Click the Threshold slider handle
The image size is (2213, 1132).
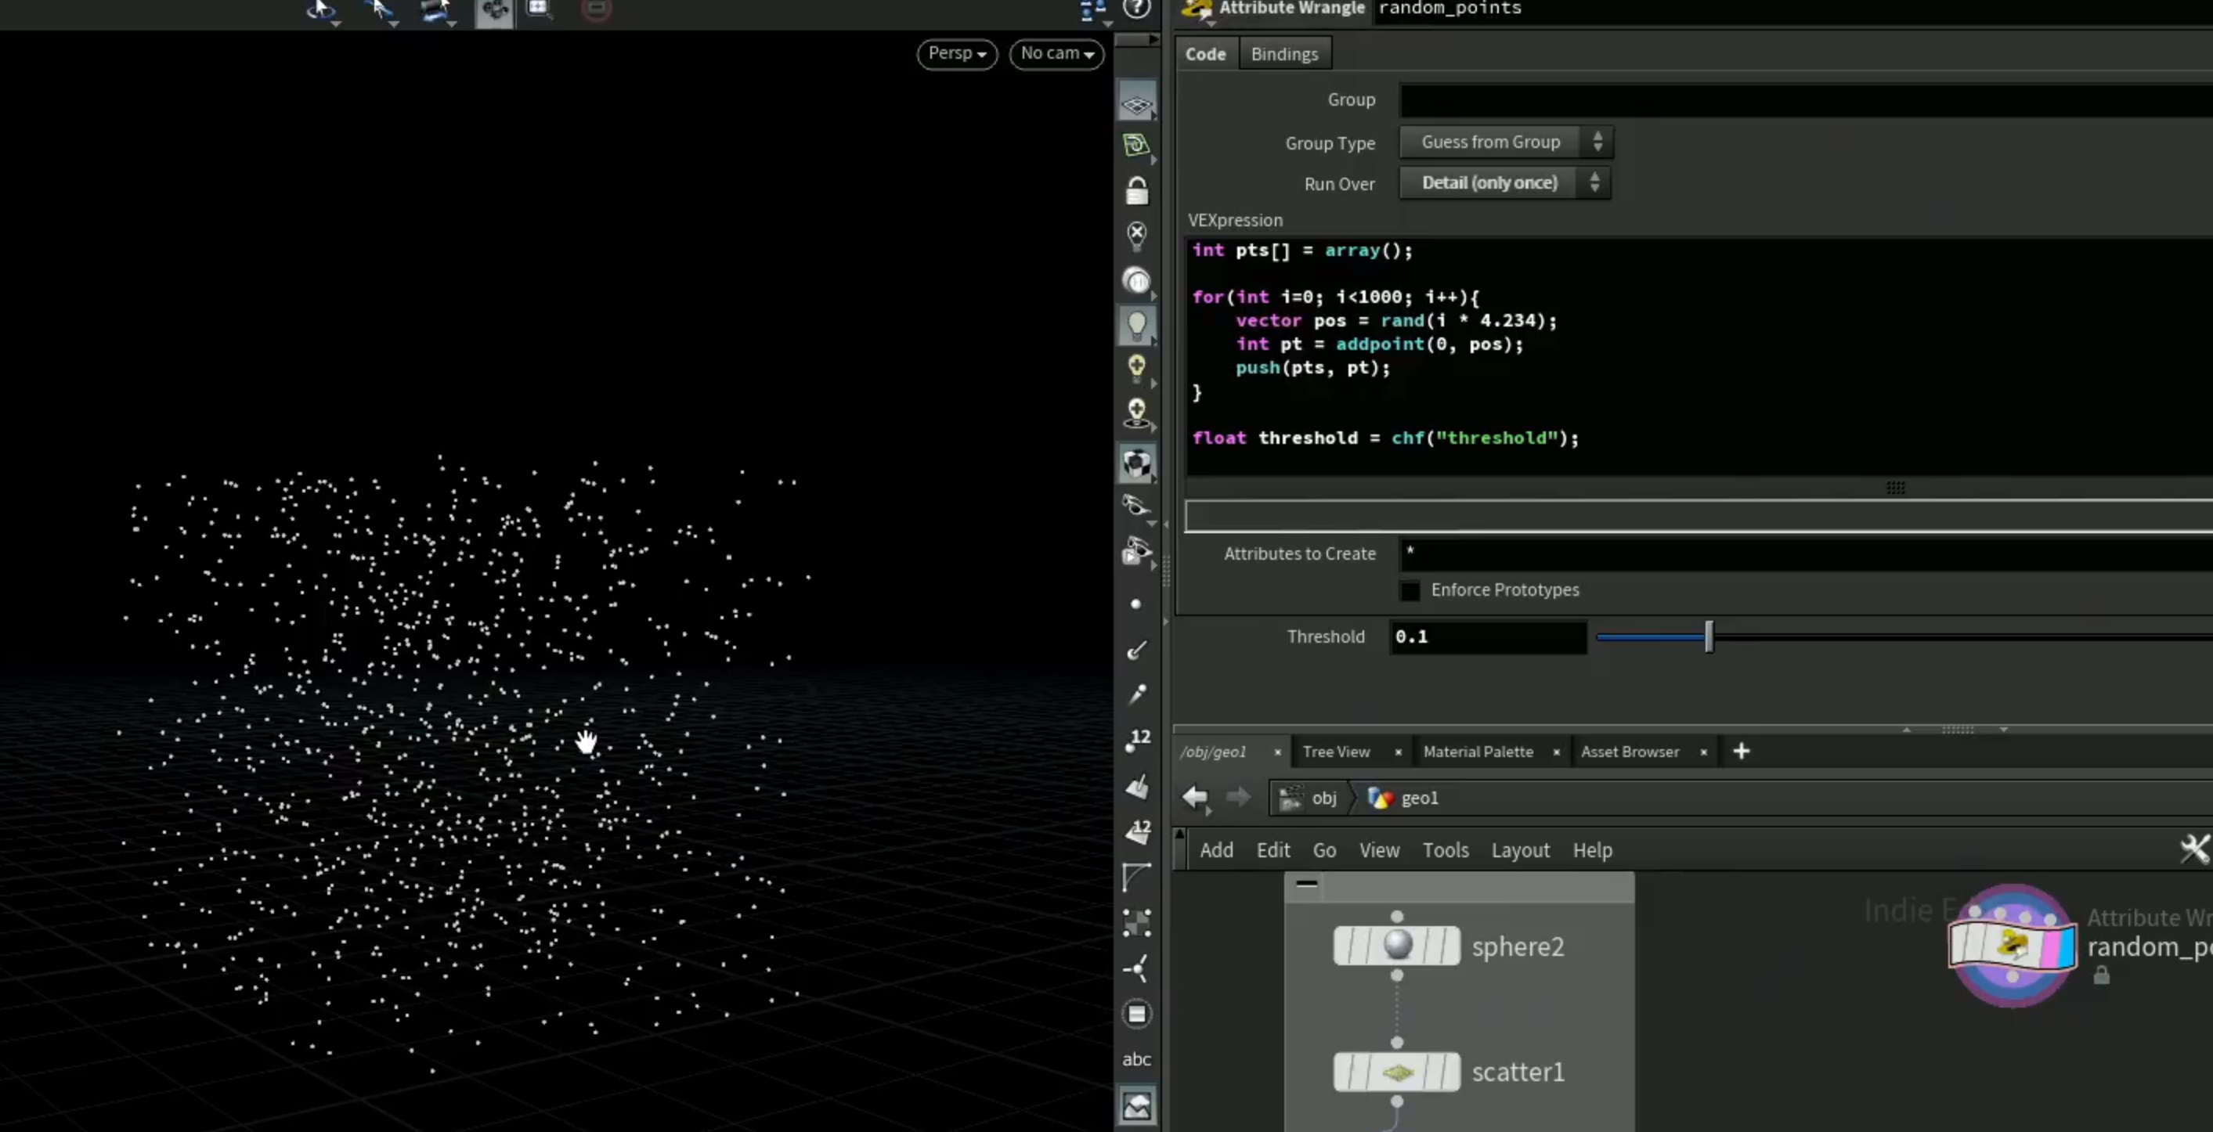(x=1709, y=636)
